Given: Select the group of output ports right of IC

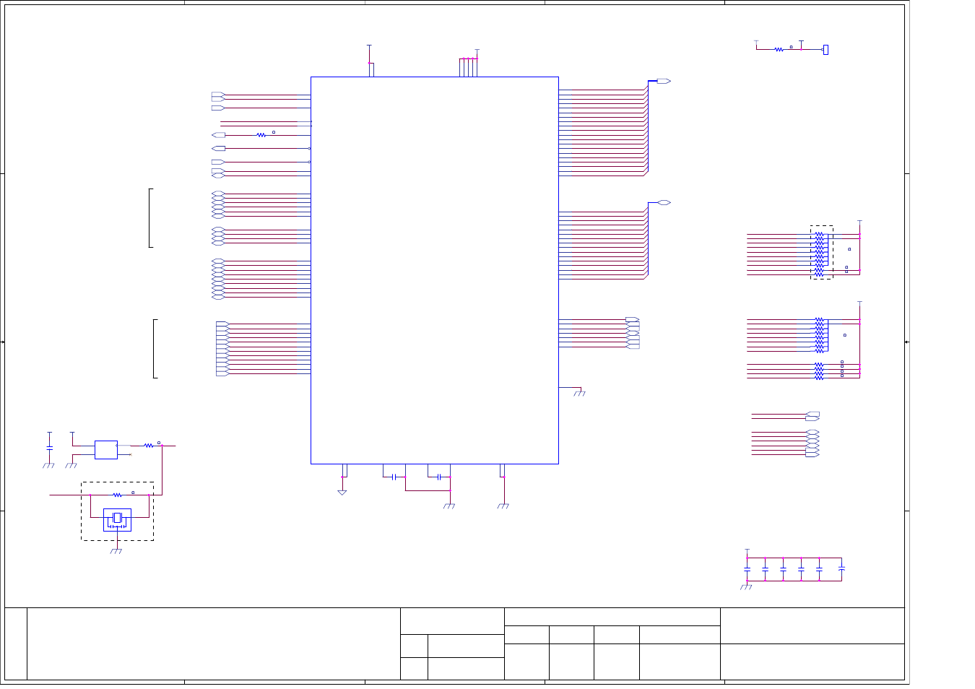Looking at the screenshot, I should click(633, 333).
